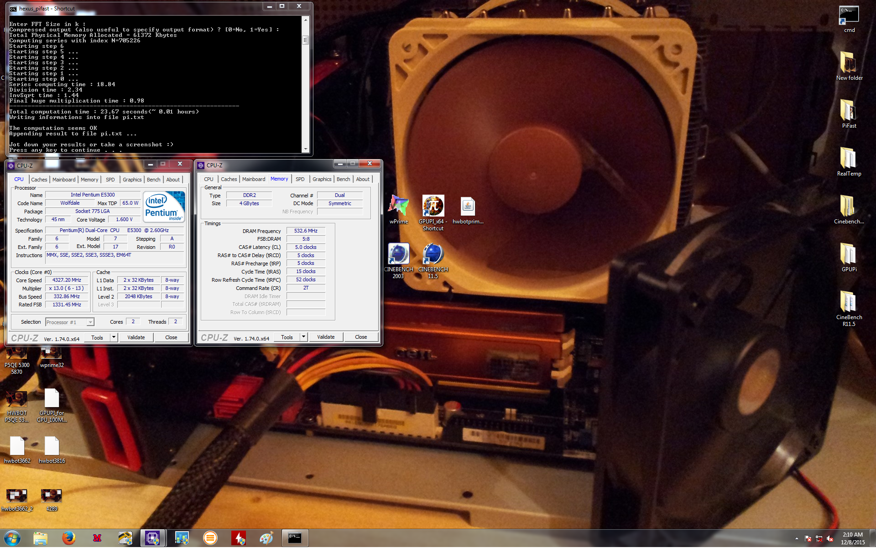Click the console scrollbar up arrow
The height and width of the screenshot is (558, 876).
pos(306,20)
